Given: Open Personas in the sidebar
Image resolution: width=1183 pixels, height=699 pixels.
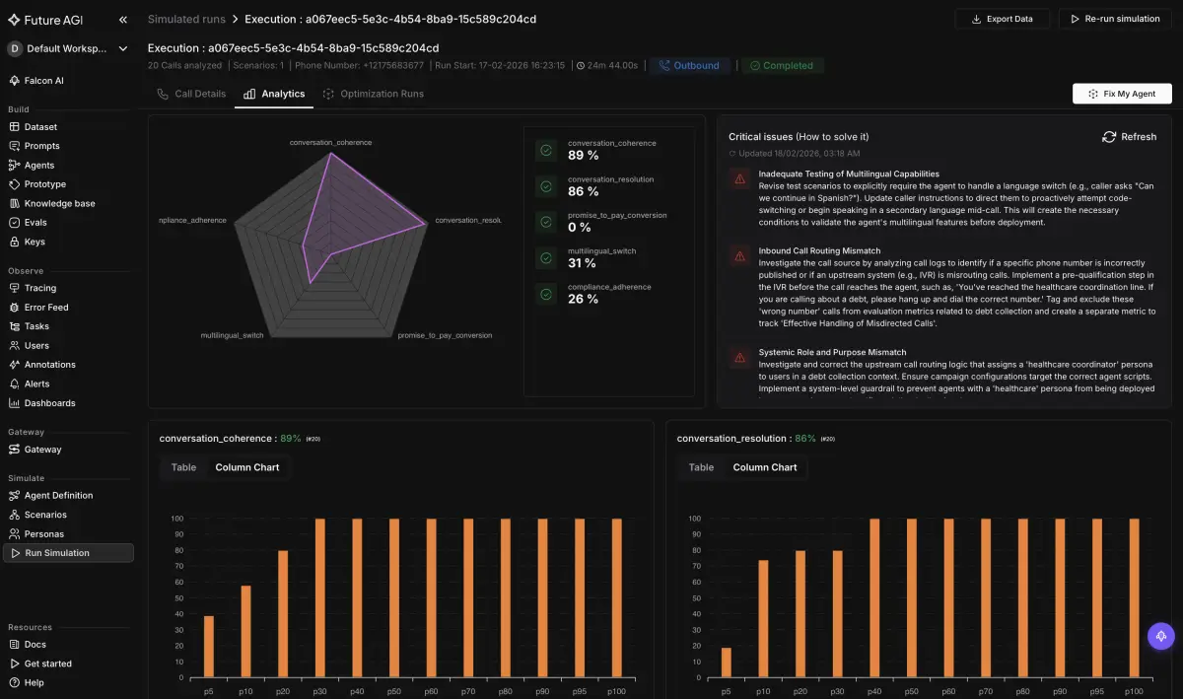Looking at the screenshot, I should 44,534.
